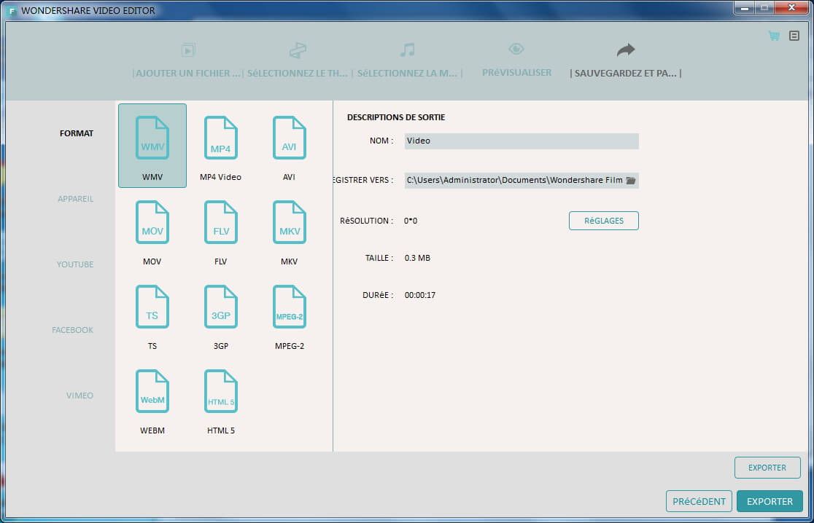This screenshot has height=523, width=814.
Task: Go to Prévisualiser step label
Action: pos(516,73)
